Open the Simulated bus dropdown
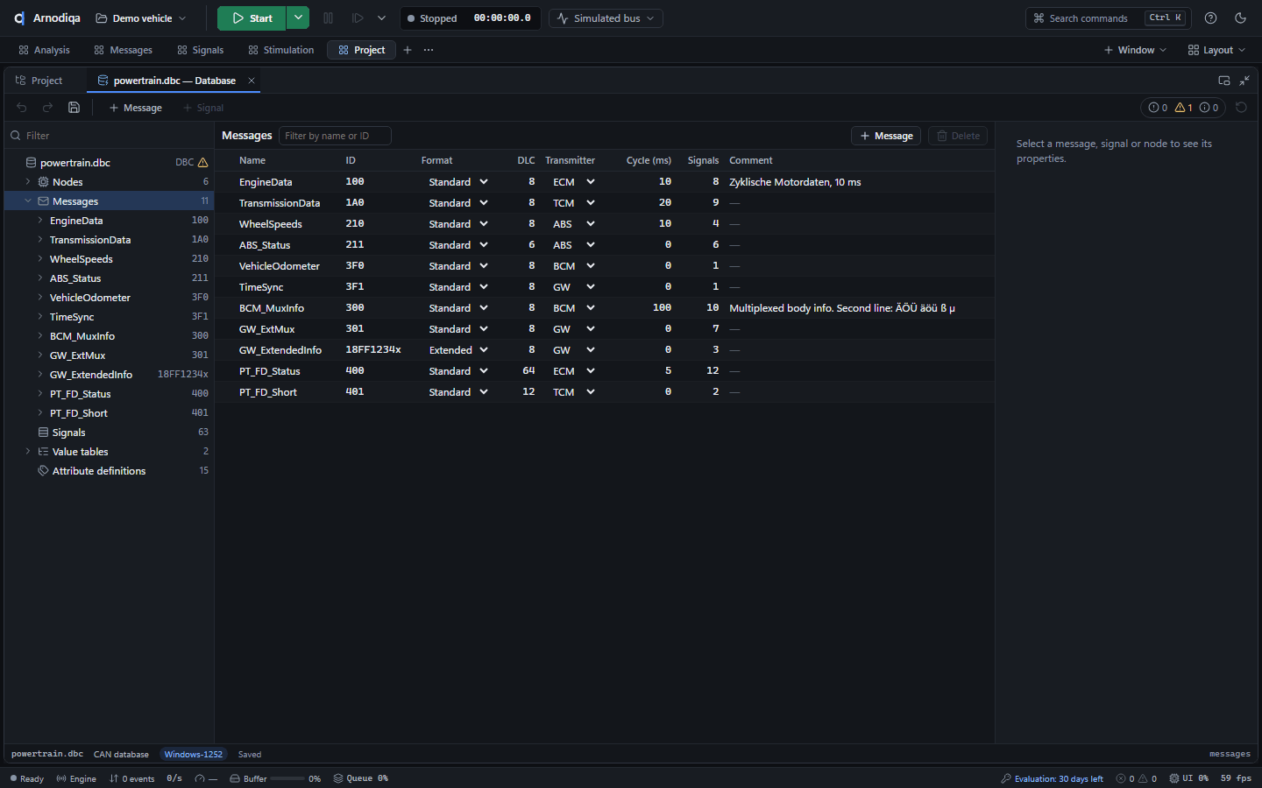Image resolution: width=1262 pixels, height=788 pixels. click(x=606, y=18)
